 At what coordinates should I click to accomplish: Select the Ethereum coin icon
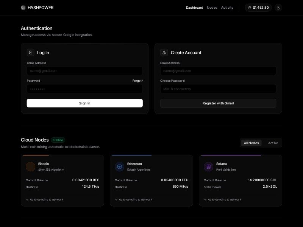[x=119, y=167]
